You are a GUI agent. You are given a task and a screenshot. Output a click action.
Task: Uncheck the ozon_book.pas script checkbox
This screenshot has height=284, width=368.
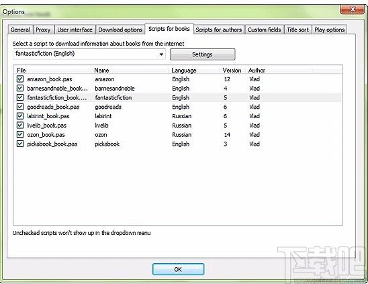pos(20,134)
